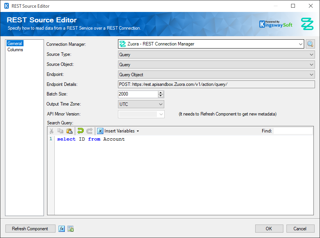This screenshot has width=320, height=238.
Task: Click the documentation sheet icon near Refresh
Action: (x=71, y=229)
